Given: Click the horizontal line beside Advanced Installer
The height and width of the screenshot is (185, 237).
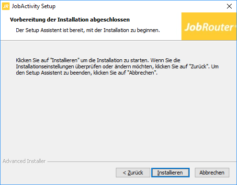Looking at the screenshot, I should pos(142,162).
